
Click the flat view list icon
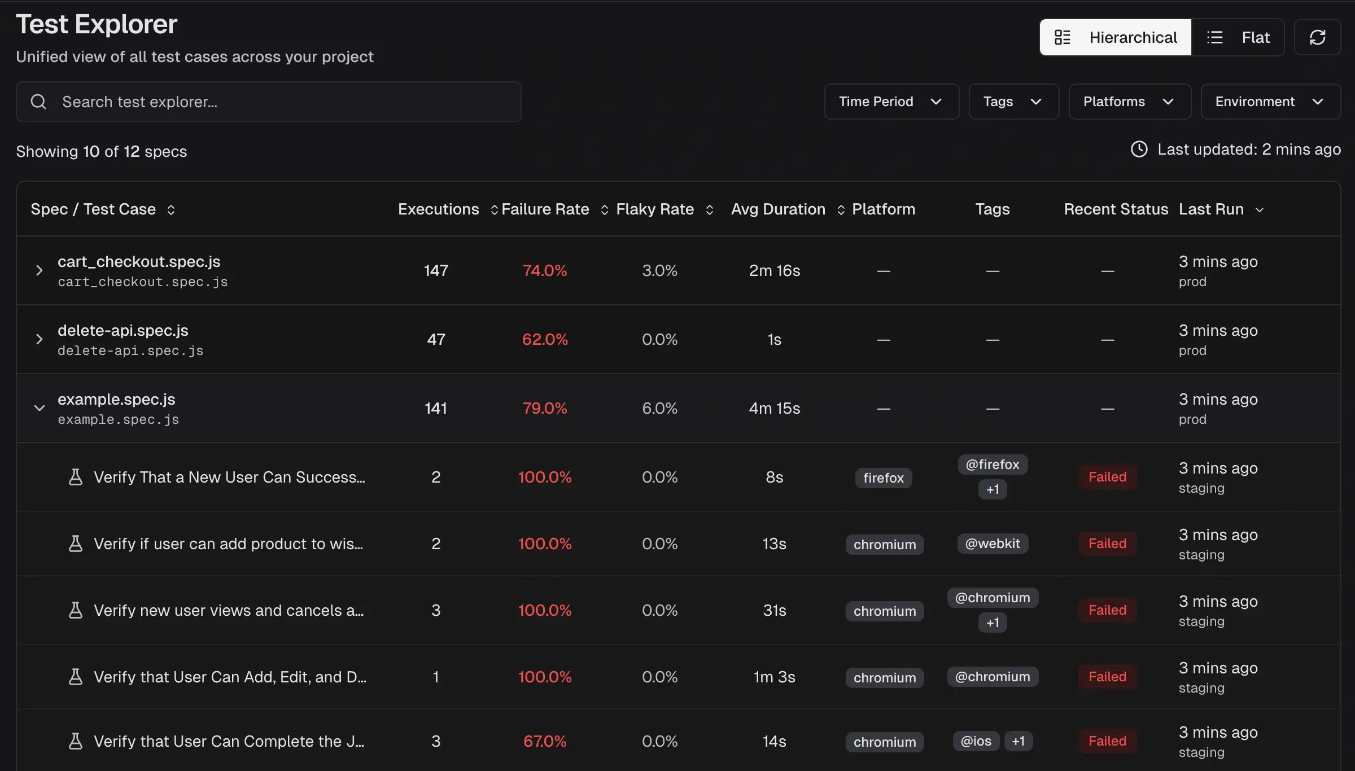point(1215,37)
